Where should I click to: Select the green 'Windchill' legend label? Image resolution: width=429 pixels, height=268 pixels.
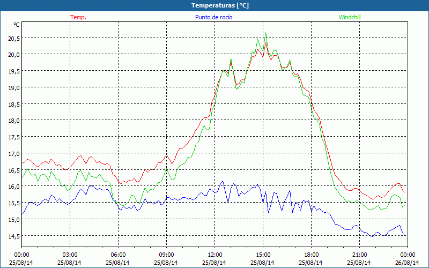coord(350,17)
